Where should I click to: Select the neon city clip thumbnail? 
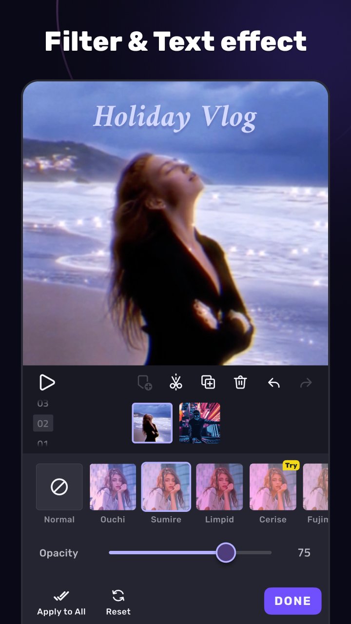(x=199, y=423)
